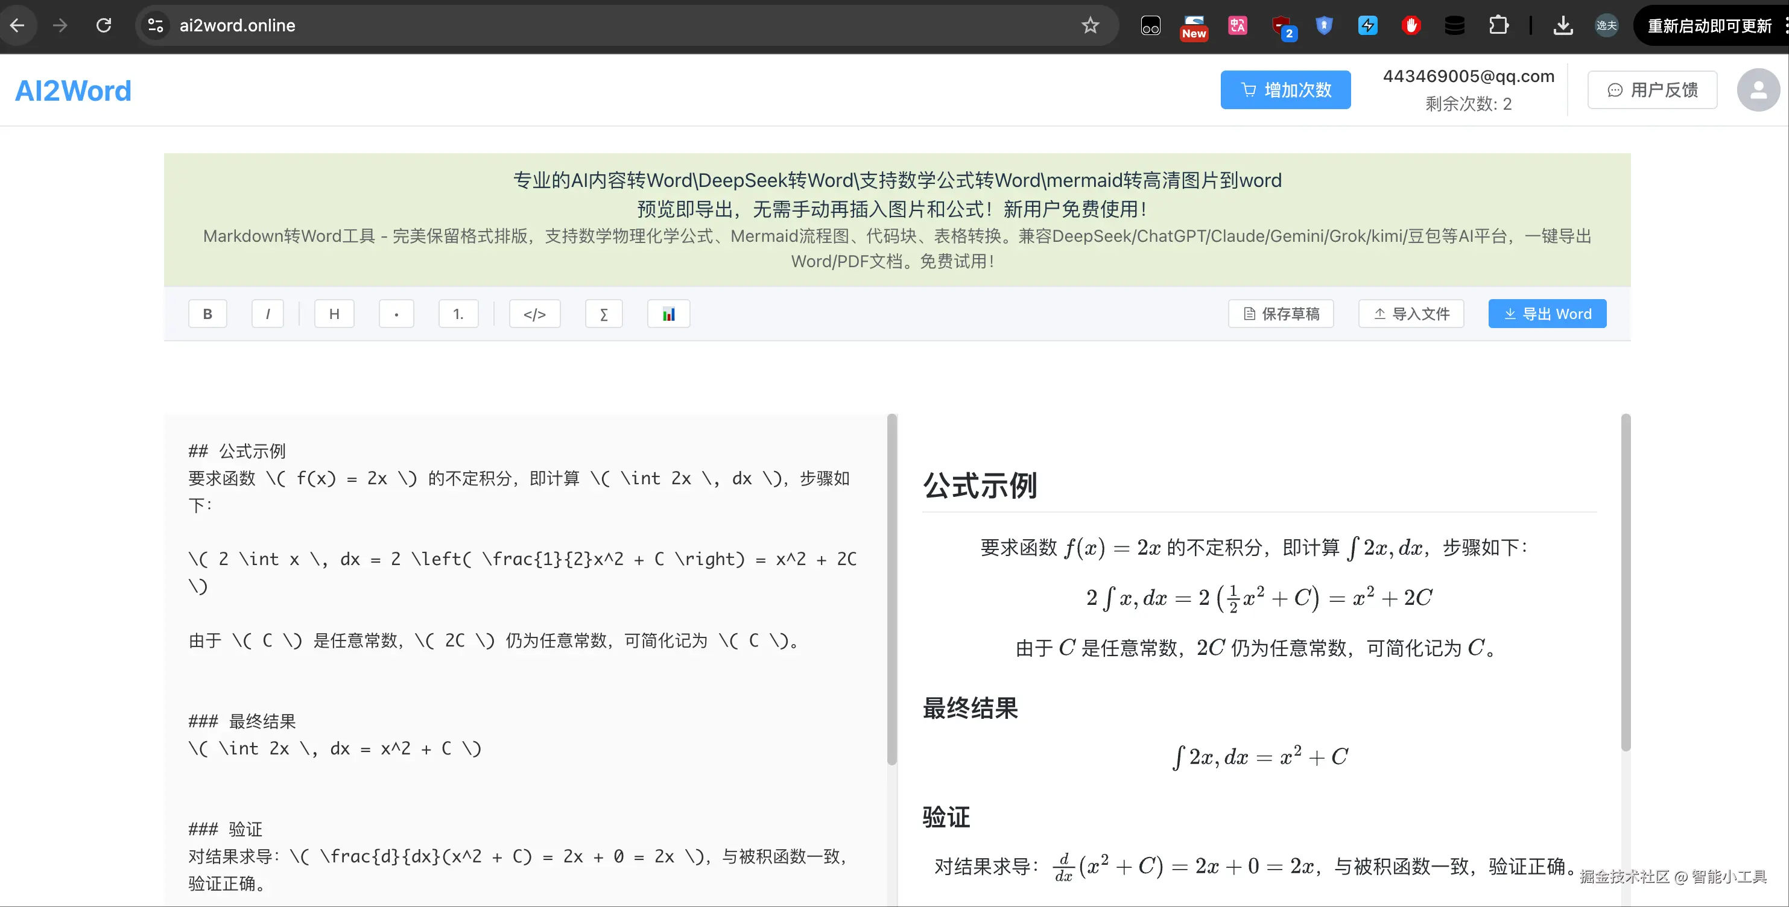Image resolution: width=1789 pixels, height=907 pixels.
Task: Open the 逸夫 browser profile menu
Action: coord(1606,25)
